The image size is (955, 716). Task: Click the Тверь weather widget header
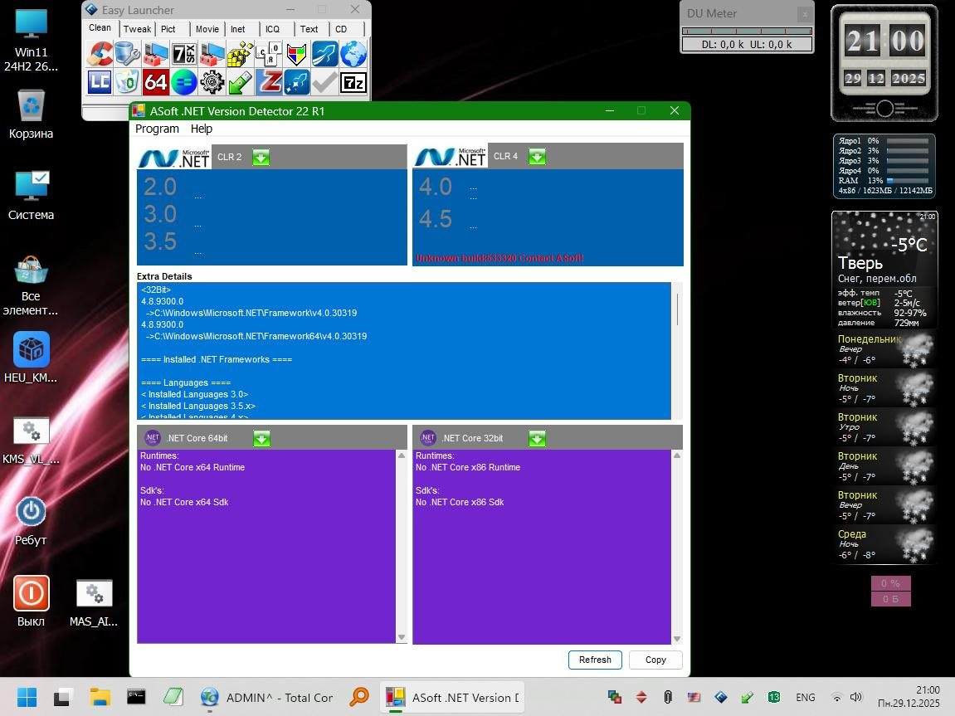[860, 263]
